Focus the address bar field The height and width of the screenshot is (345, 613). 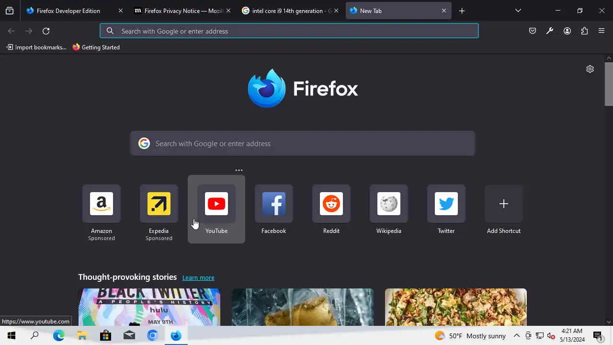(289, 31)
